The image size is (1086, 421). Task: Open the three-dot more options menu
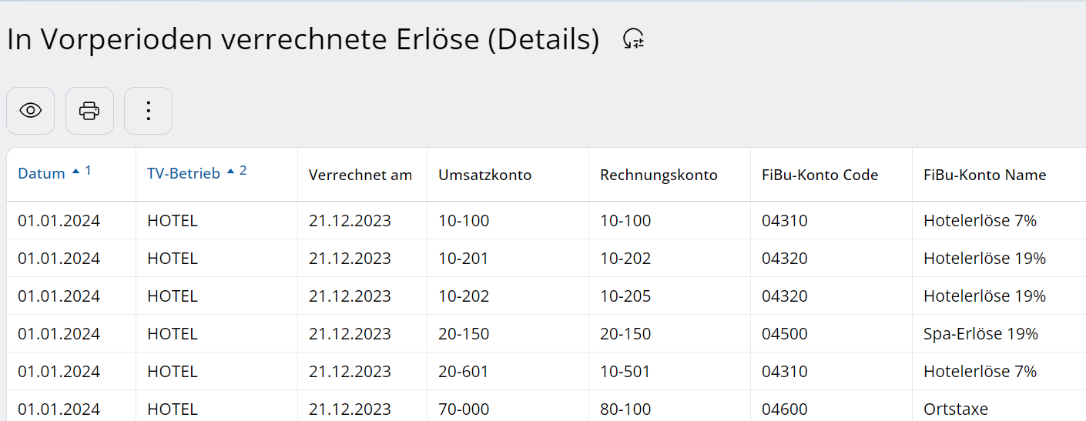point(148,111)
